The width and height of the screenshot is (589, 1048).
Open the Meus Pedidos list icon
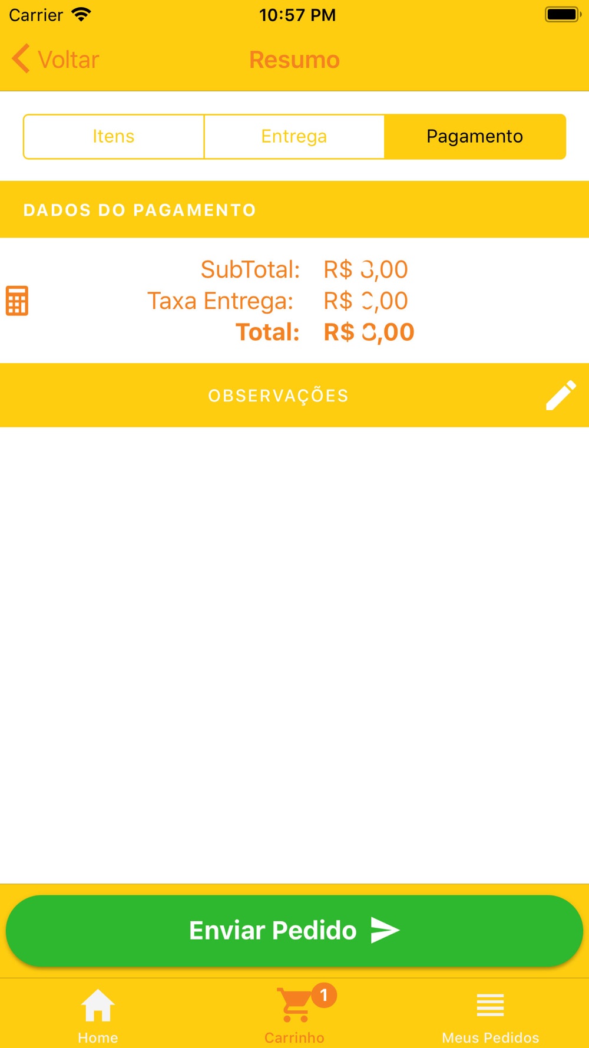click(x=490, y=1006)
